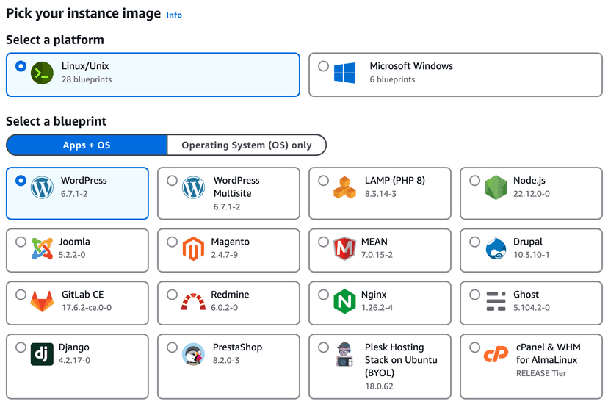
Task: Click the Linux/Unix terminal icon
Action: (x=42, y=73)
